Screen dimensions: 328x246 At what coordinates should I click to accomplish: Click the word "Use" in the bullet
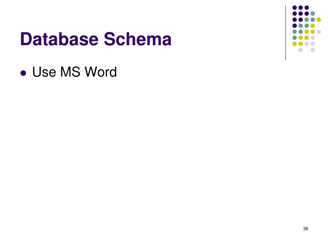[44, 72]
